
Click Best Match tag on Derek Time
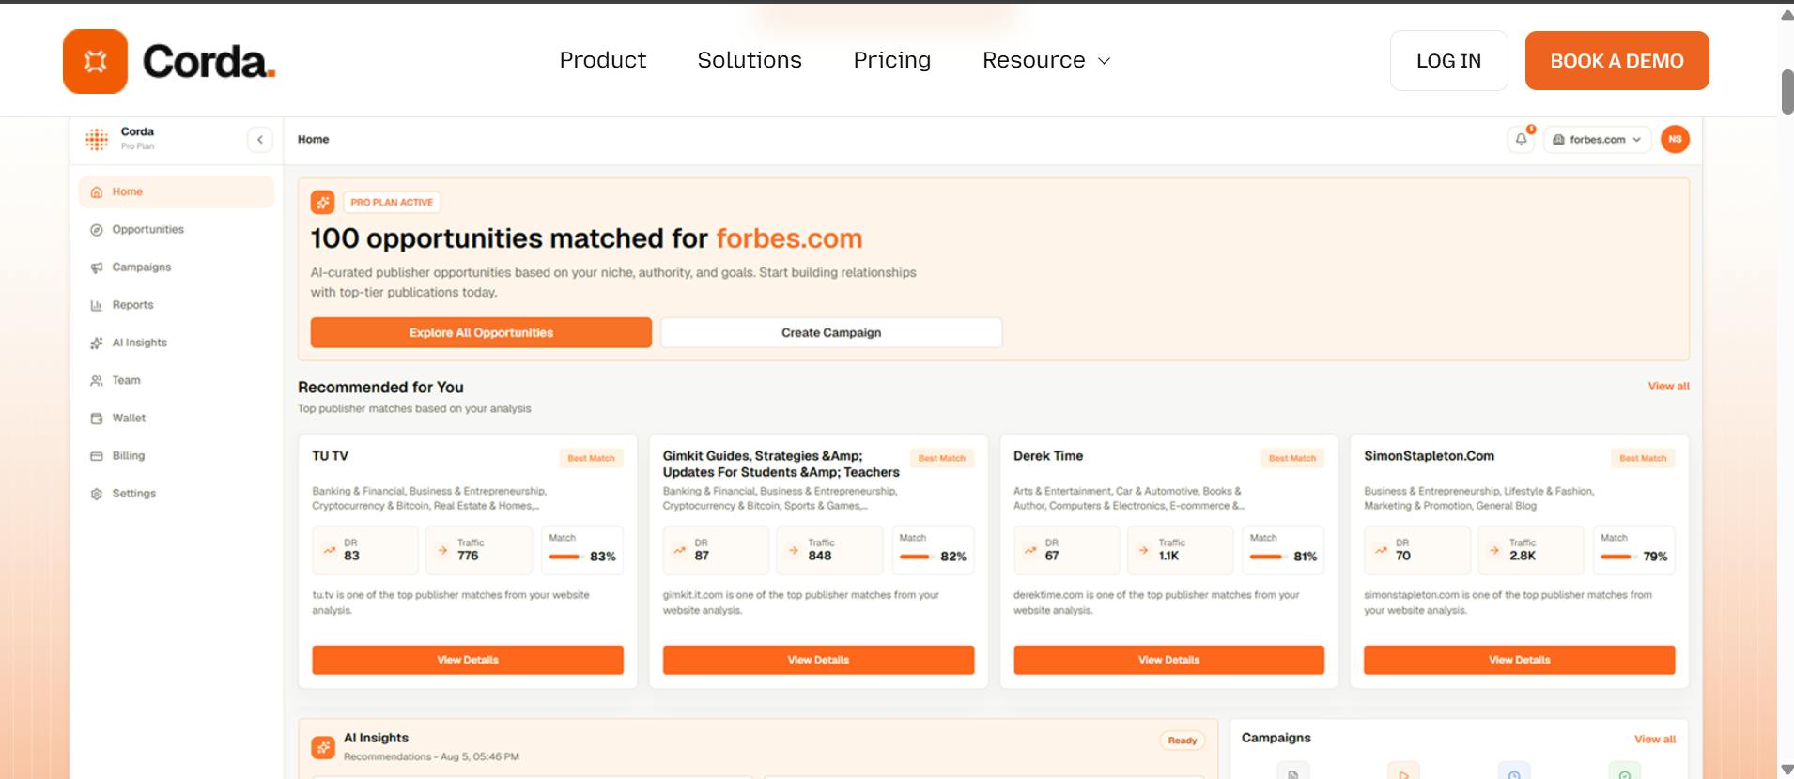1292,458
